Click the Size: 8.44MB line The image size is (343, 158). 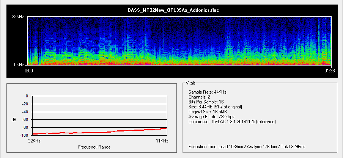point(215,107)
